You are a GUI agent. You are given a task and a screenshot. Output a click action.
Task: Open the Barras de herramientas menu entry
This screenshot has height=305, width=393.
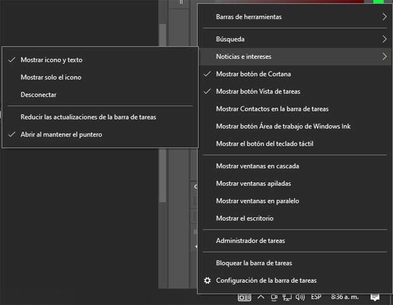(295, 16)
